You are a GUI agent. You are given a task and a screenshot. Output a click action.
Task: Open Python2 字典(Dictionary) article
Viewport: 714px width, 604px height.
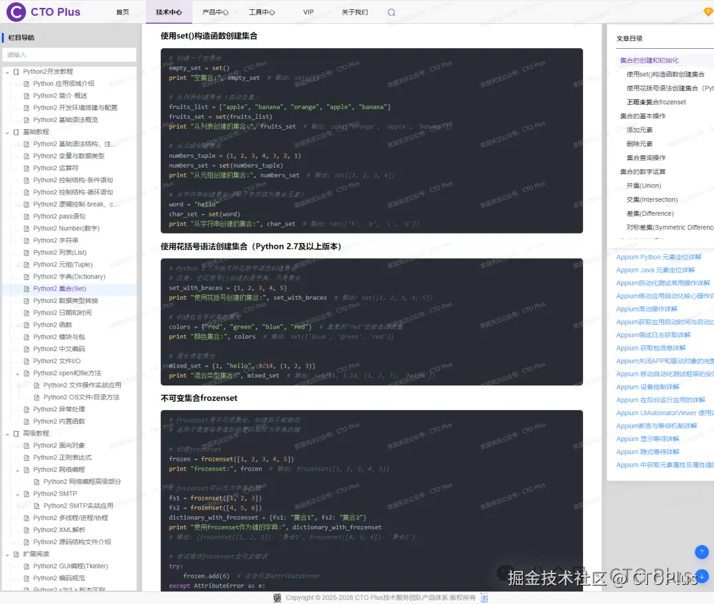tap(69, 277)
